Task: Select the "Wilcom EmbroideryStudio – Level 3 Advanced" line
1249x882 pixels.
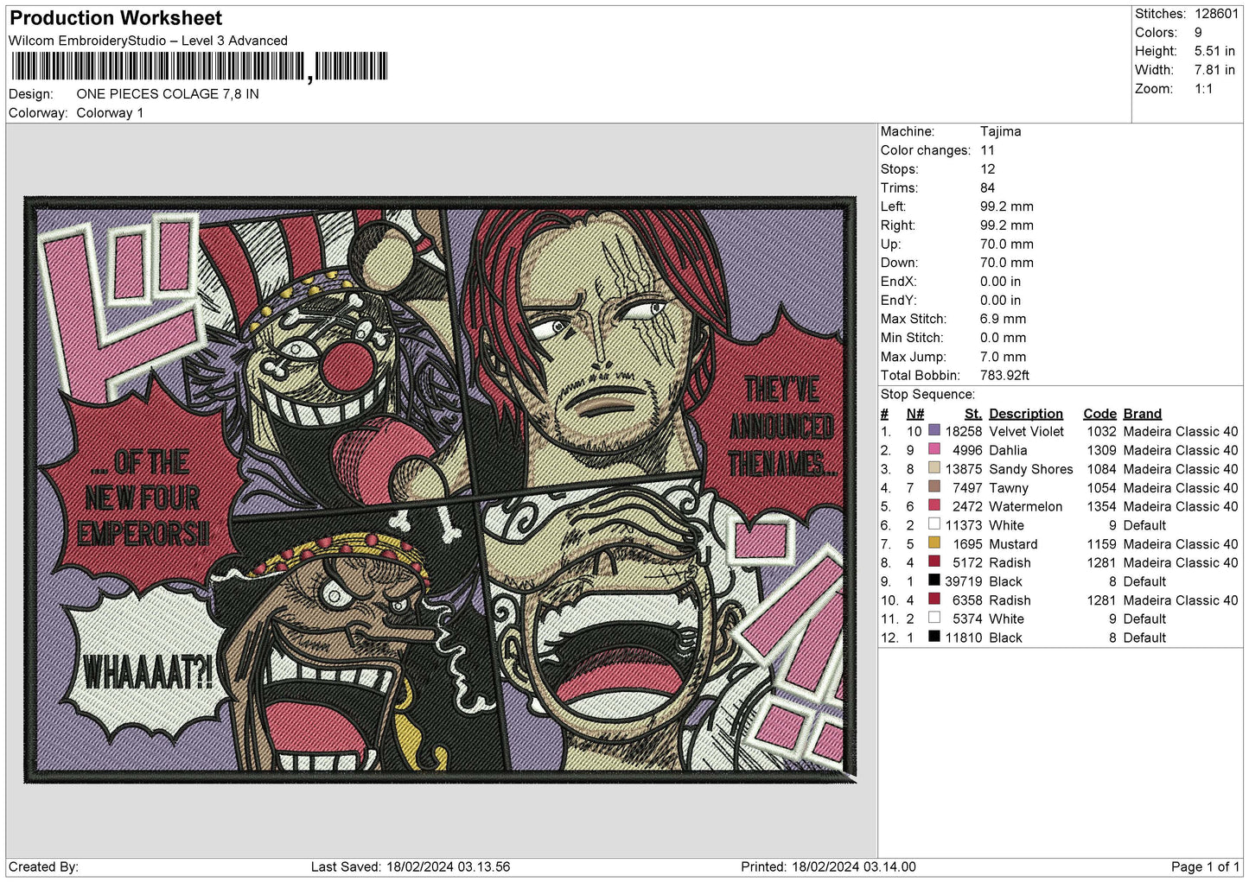Action: click(148, 41)
